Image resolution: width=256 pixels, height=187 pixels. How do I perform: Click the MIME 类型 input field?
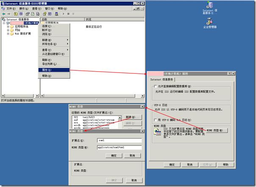120,148
